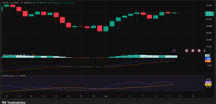Click date 21 on the time axis
216x104 pixels.
coord(44,96)
